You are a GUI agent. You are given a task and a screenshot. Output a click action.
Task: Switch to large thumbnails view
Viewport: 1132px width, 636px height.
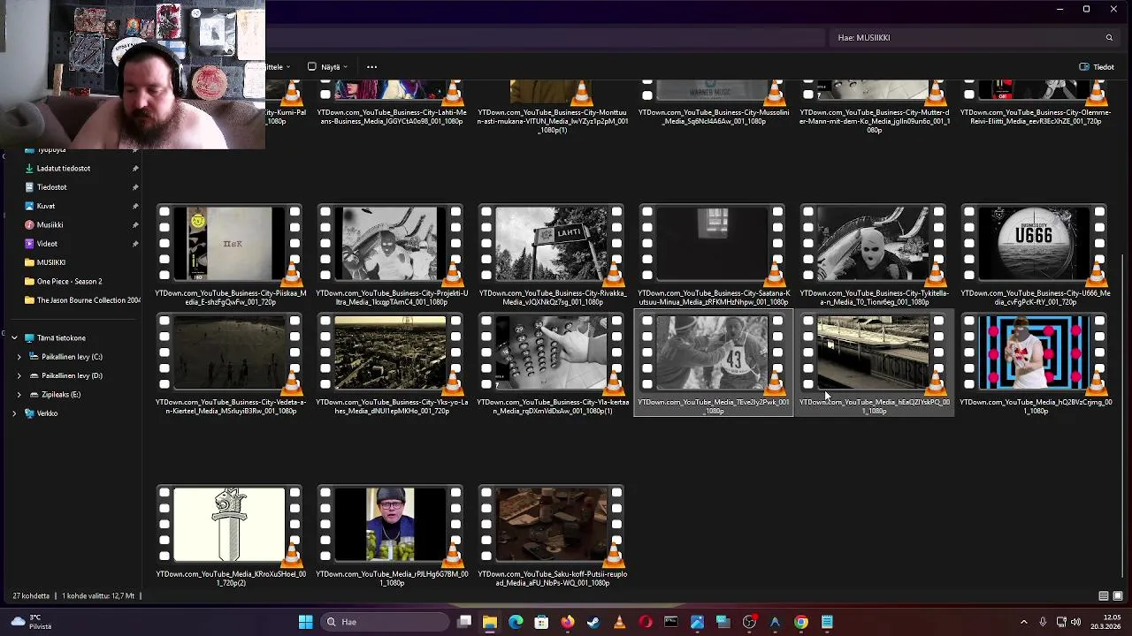click(1118, 596)
